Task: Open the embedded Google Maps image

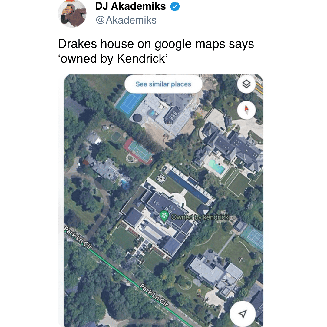Action: click(x=163, y=201)
